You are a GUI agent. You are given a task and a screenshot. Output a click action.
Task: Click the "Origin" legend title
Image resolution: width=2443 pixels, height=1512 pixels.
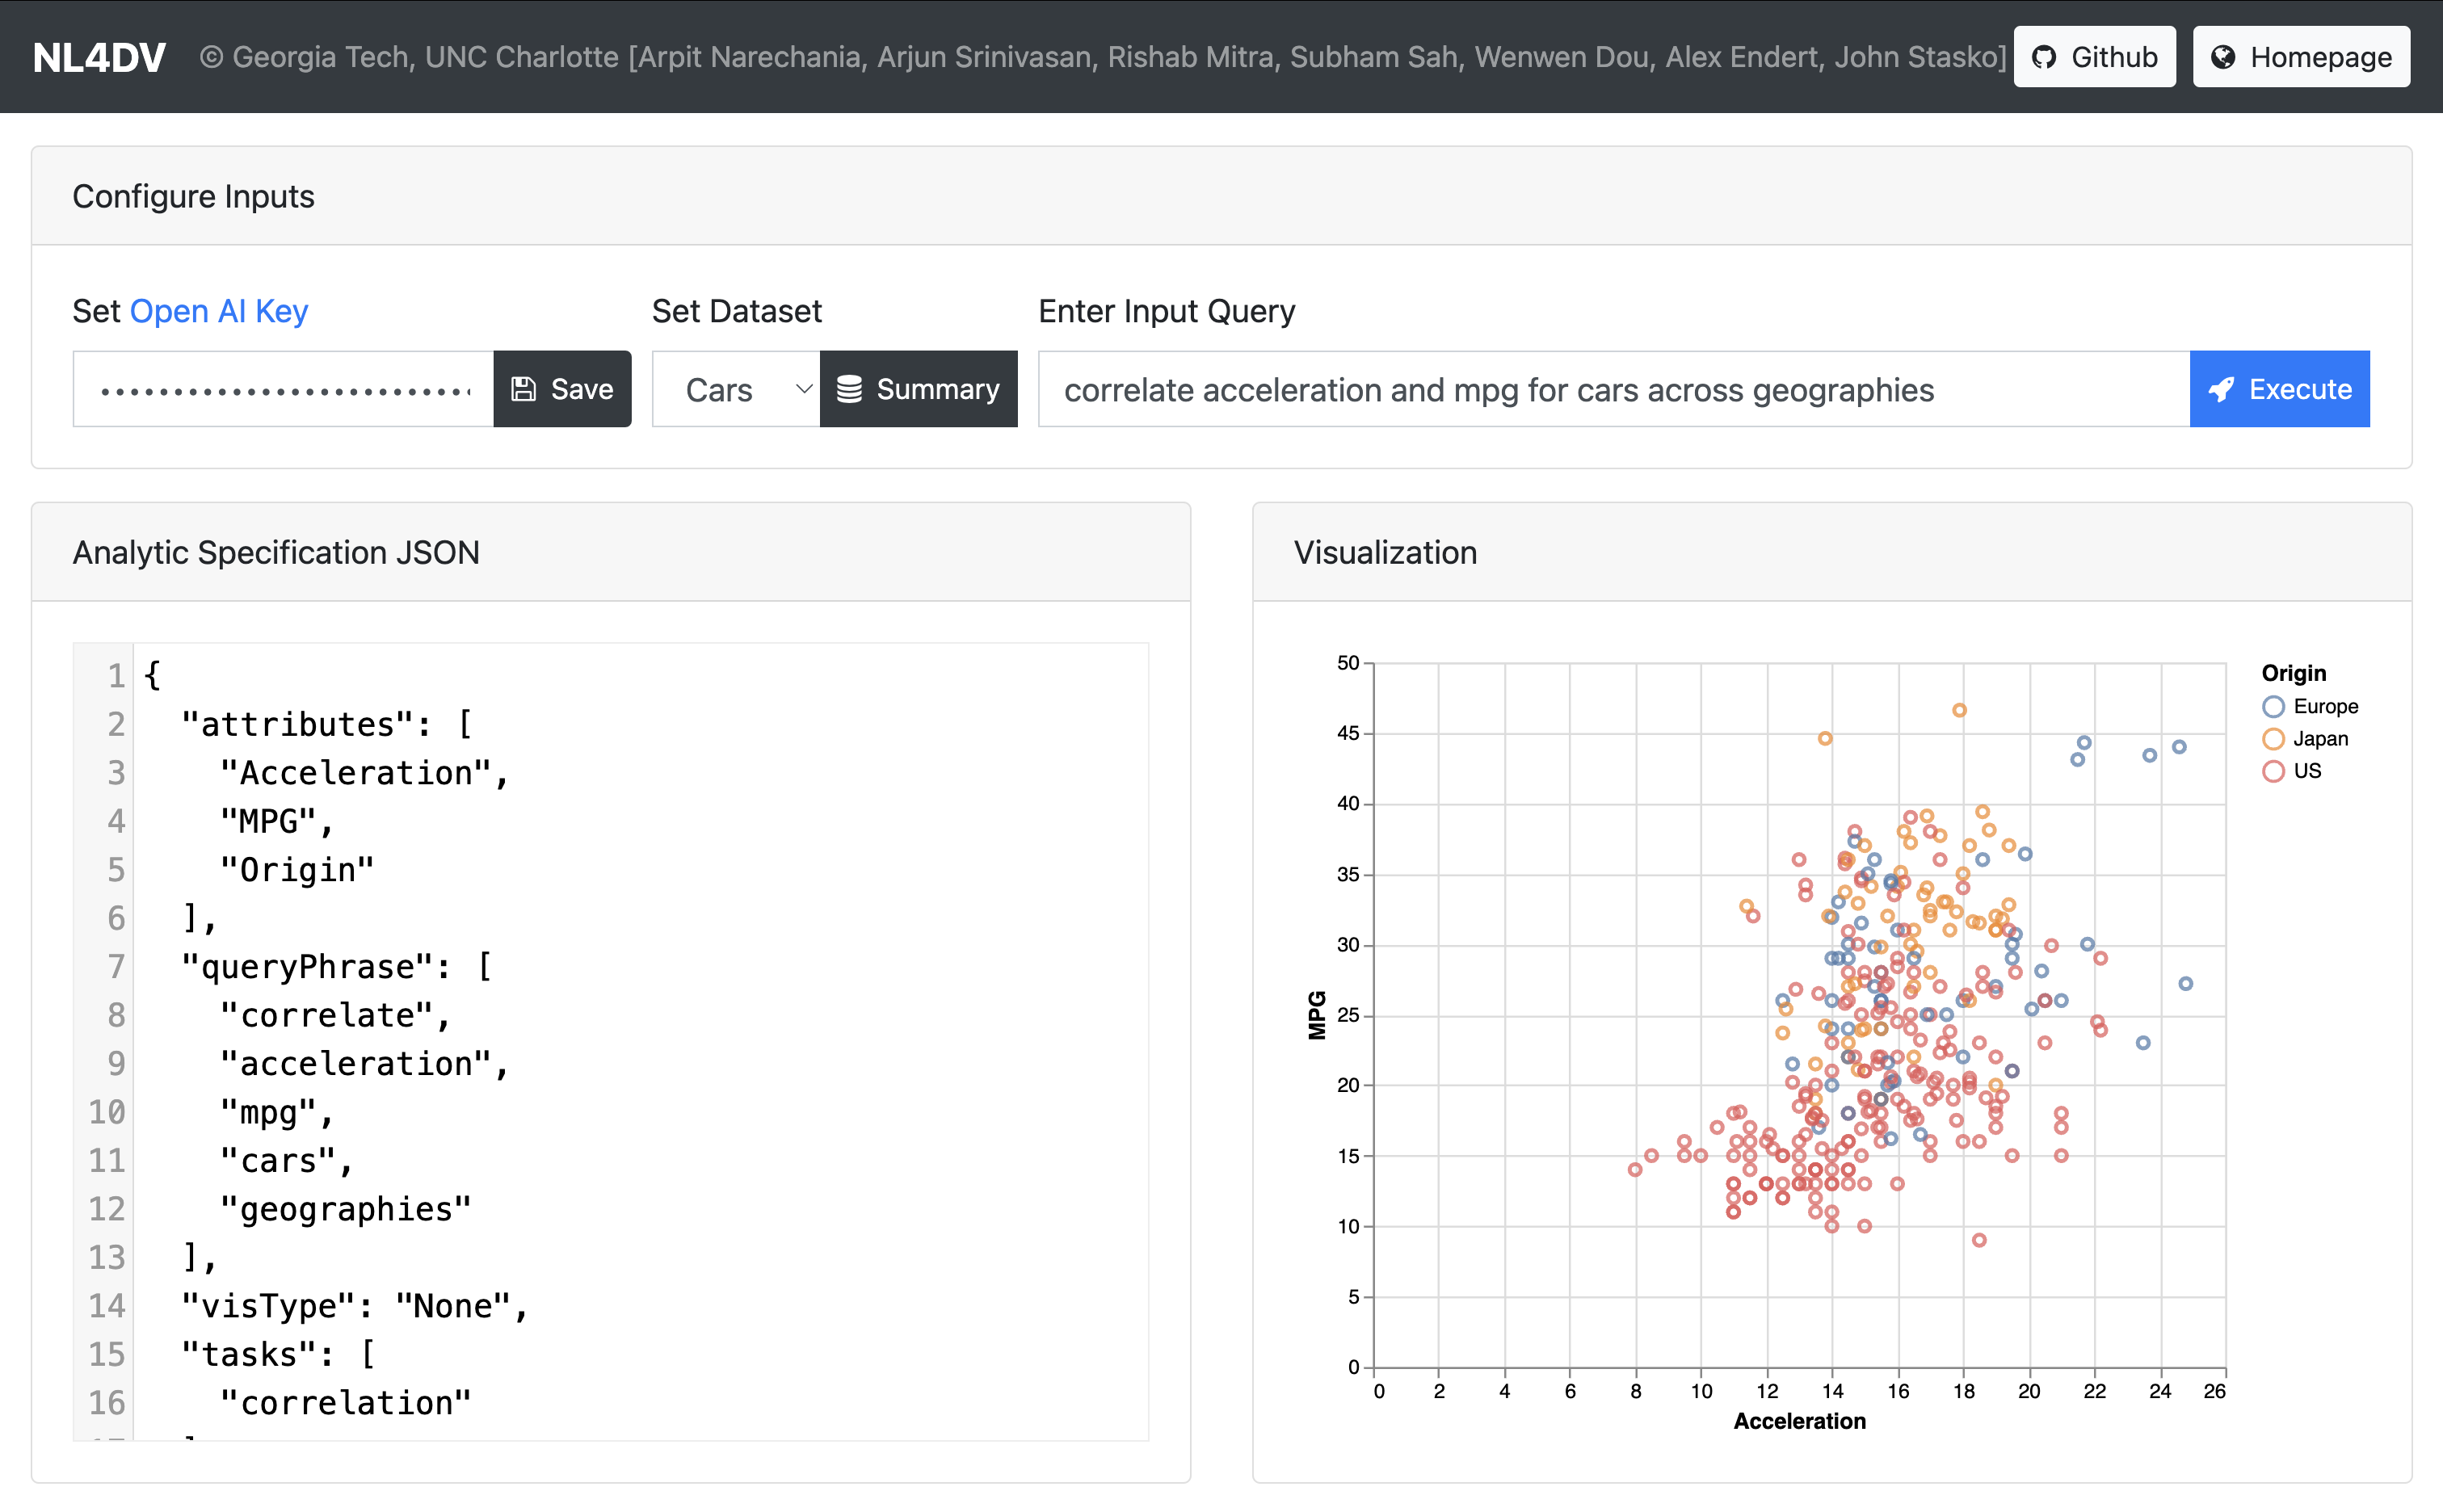click(2294, 673)
